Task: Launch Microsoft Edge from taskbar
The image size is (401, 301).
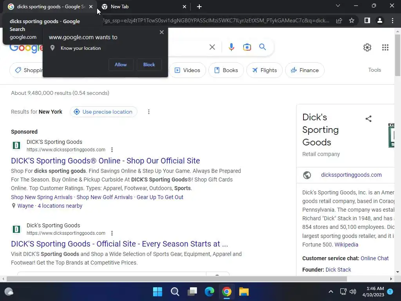Action: (x=210, y=292)
